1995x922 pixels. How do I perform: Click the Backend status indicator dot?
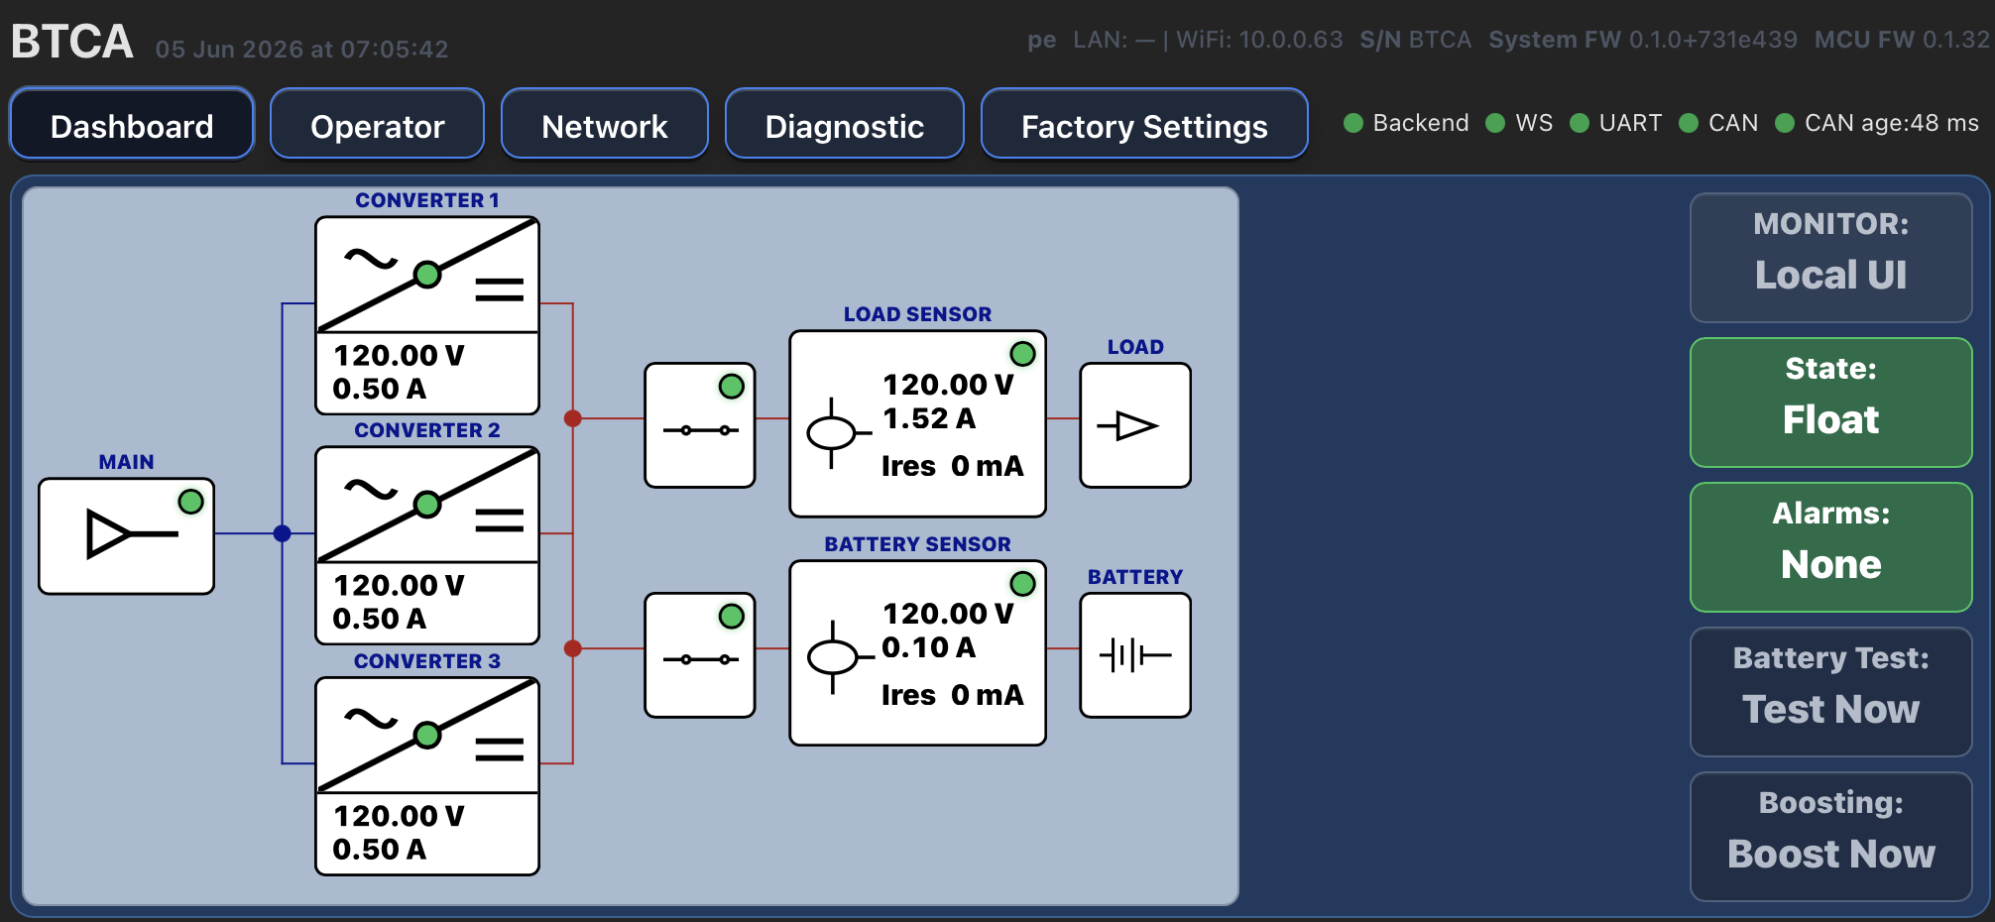click(1352, 123)
